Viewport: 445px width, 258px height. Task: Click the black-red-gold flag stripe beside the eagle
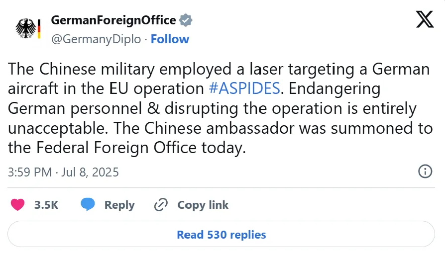coord(39,29)
